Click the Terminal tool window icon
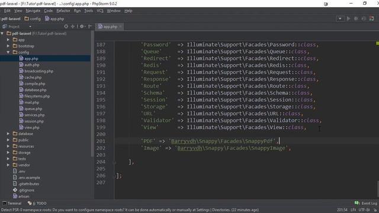This screenshot has width=379, height=213. (4, 204)
